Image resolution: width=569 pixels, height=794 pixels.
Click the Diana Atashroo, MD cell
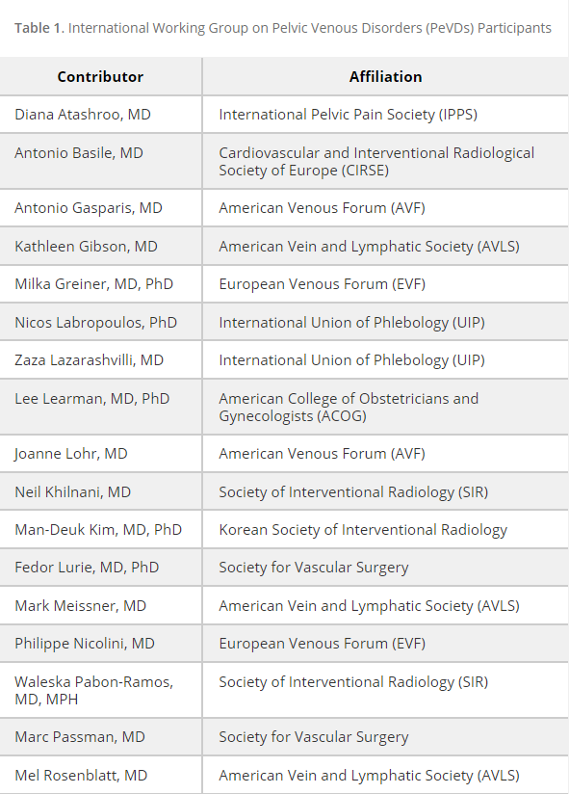100,115
